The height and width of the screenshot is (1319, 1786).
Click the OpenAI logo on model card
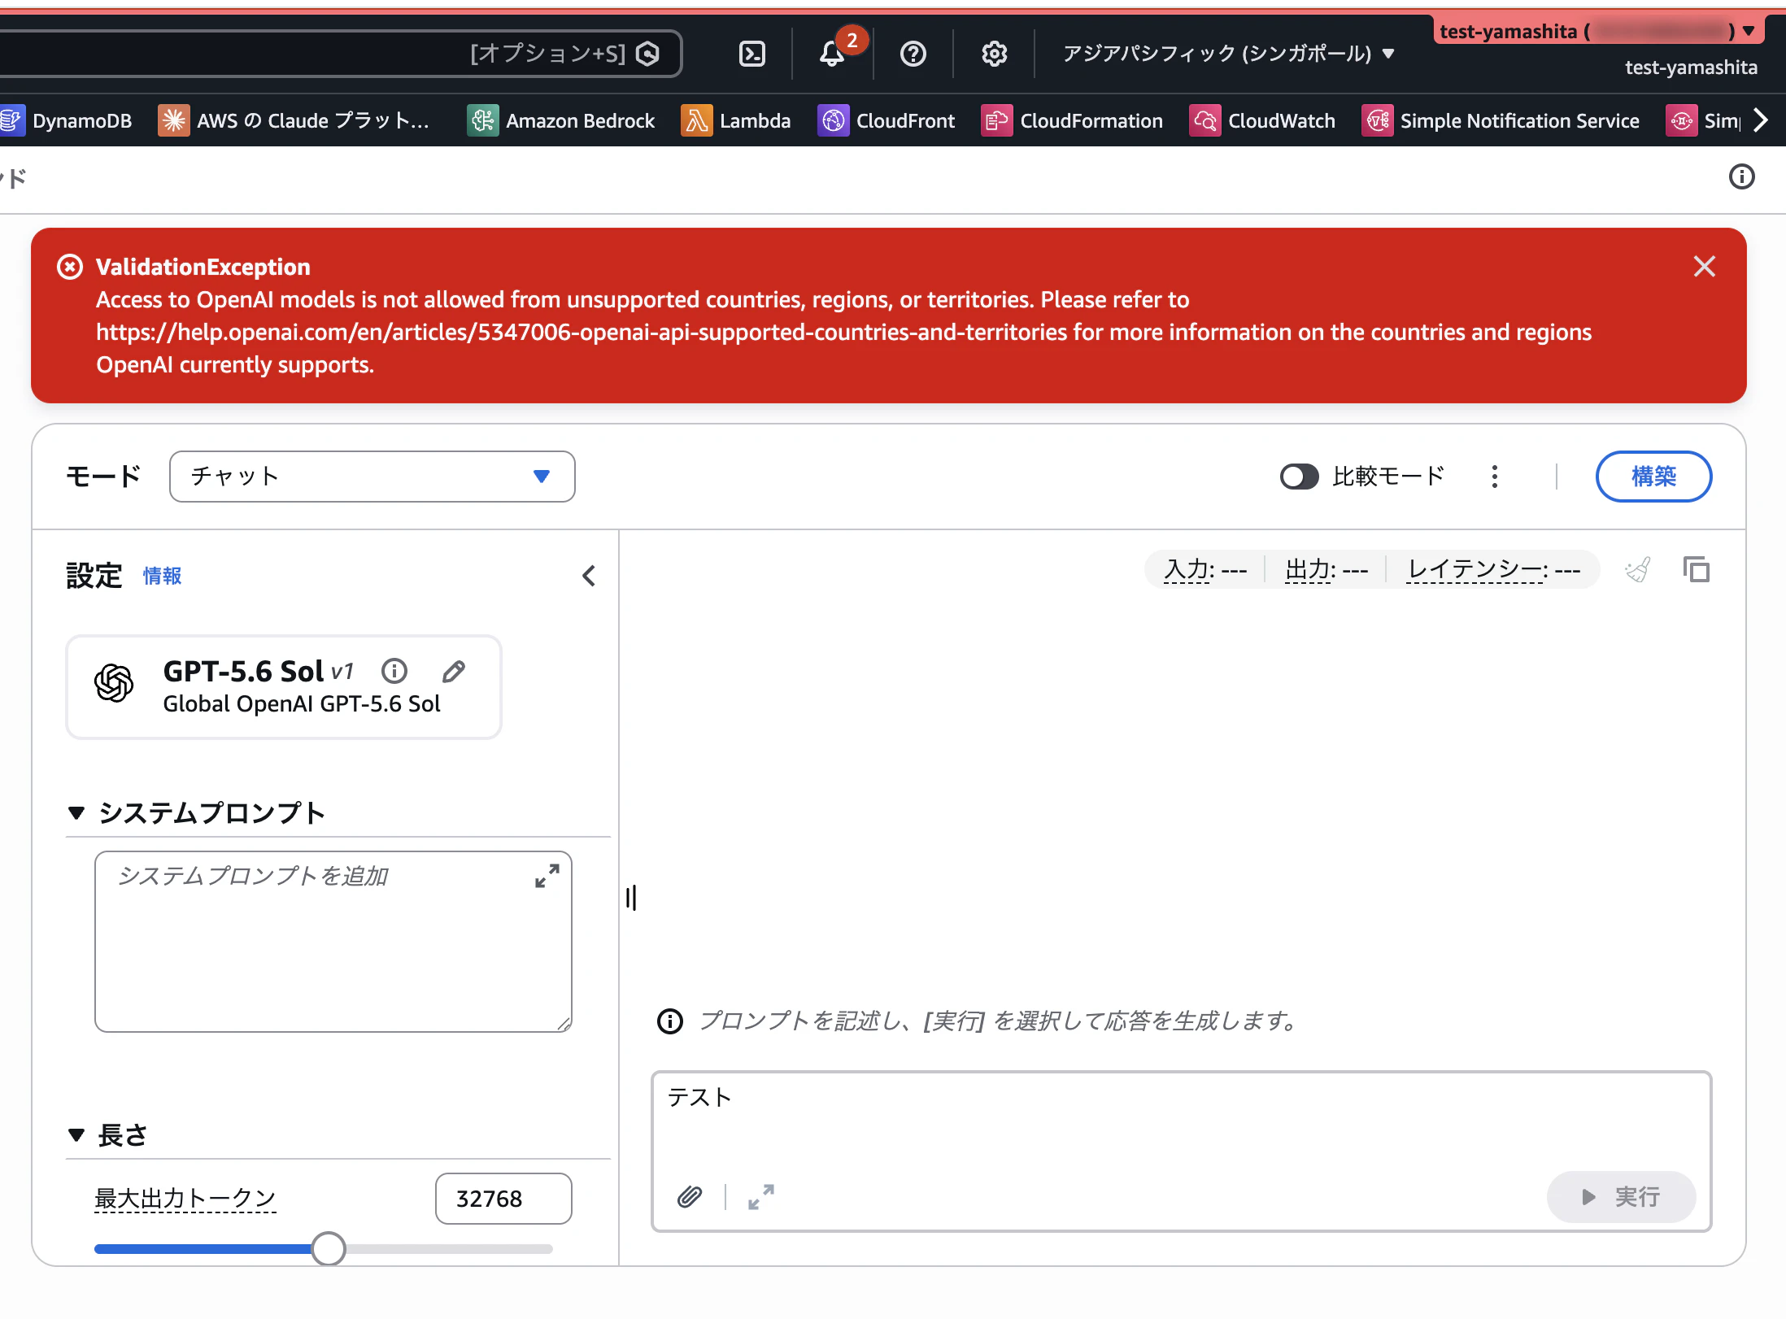[x=114, y=683]
